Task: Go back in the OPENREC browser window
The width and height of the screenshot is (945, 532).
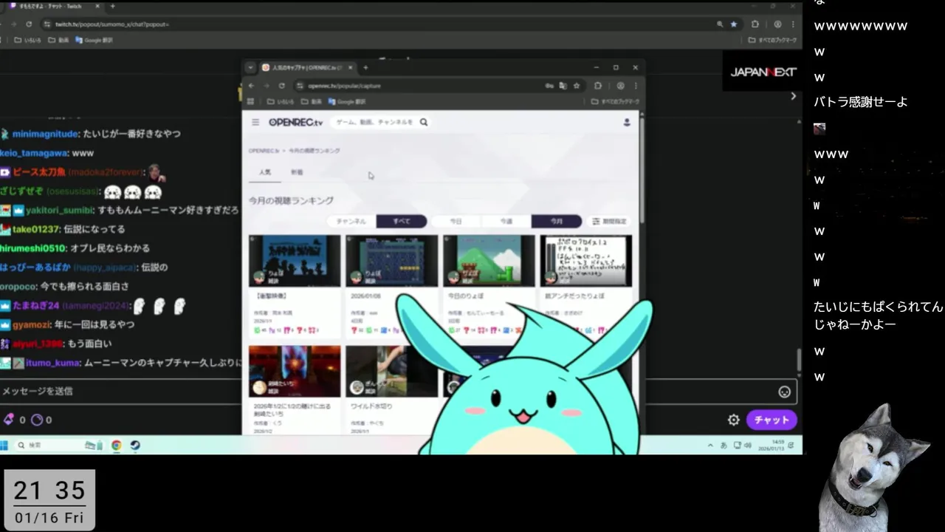Action: coord(251,86)
